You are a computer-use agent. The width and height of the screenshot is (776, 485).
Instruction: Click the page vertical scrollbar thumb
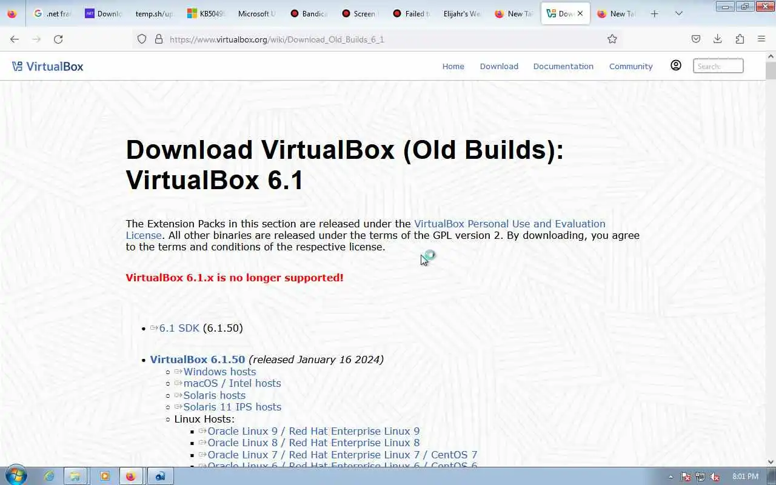[x=771, y=70]
